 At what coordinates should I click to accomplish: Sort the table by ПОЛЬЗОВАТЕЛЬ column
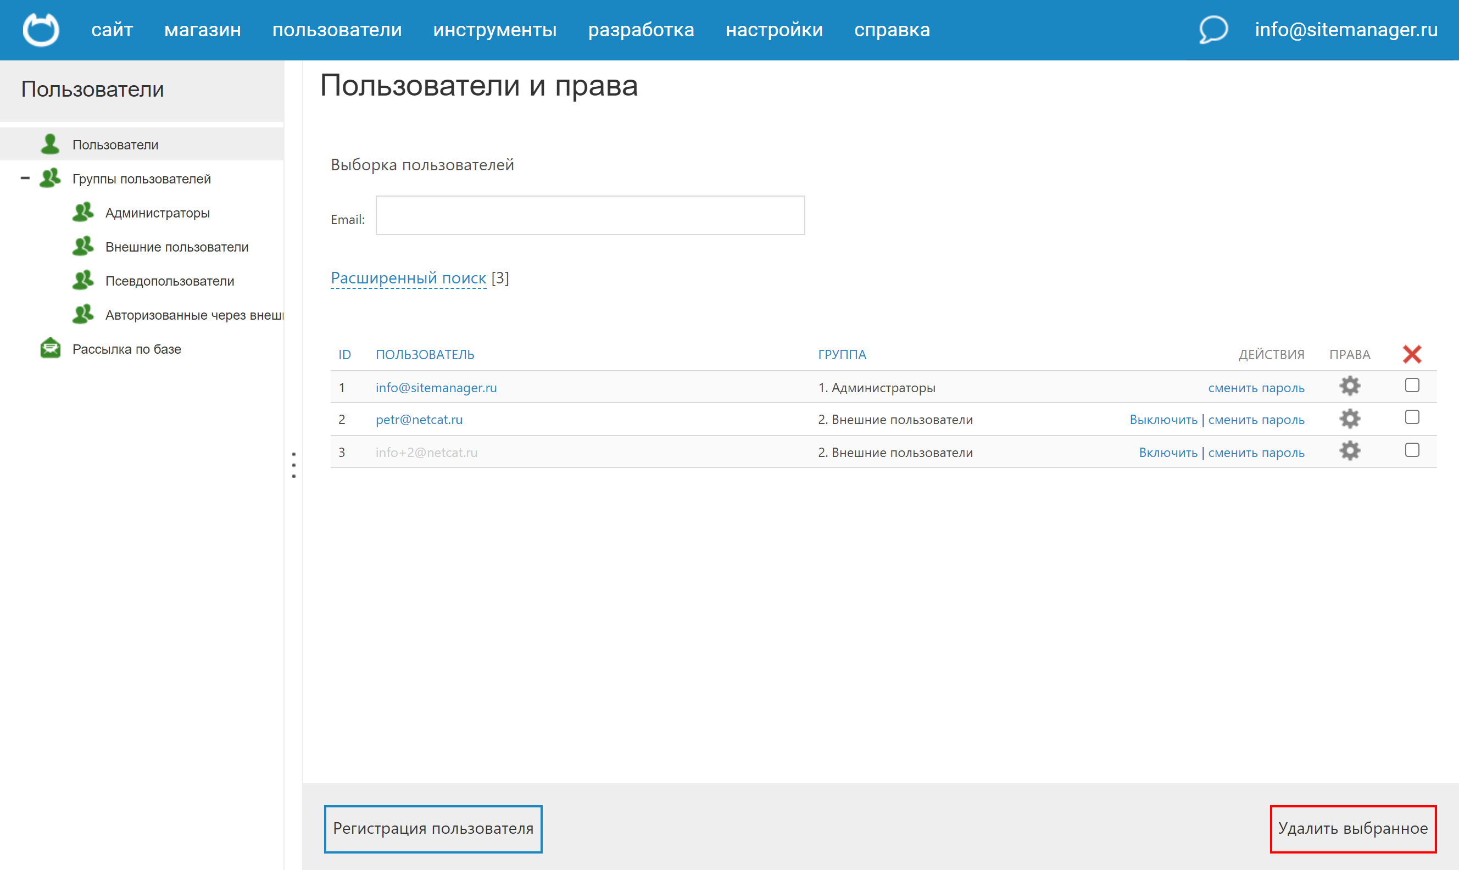pos(425,354)
